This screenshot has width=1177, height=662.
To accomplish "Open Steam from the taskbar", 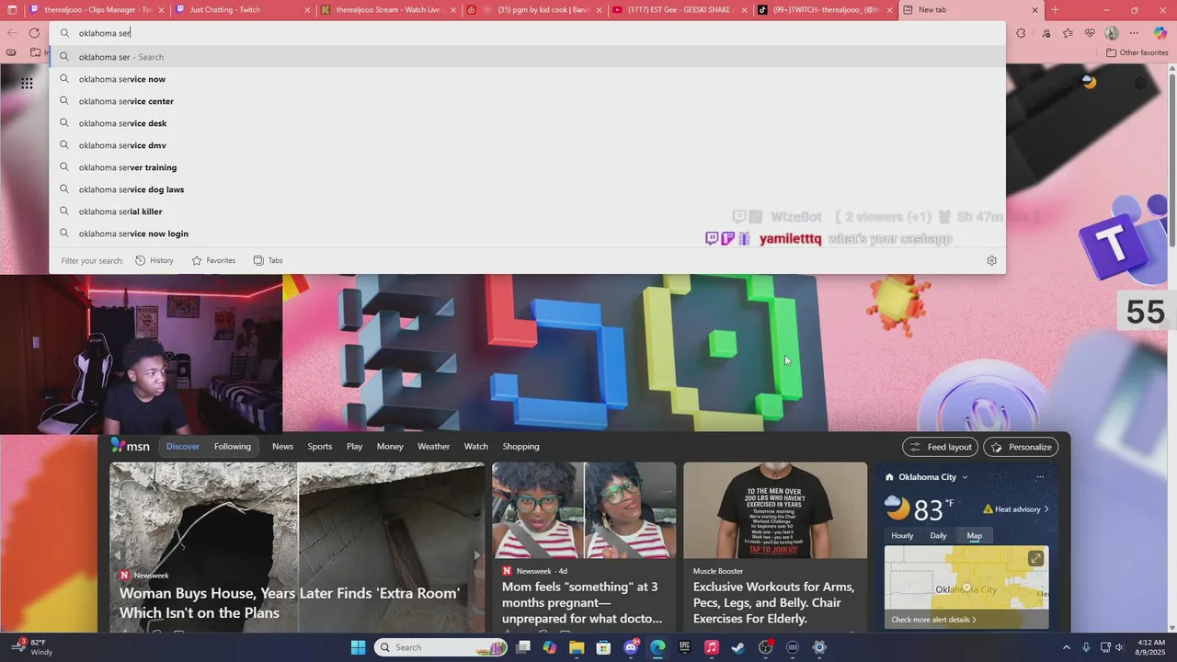I will tap(737, 647).
